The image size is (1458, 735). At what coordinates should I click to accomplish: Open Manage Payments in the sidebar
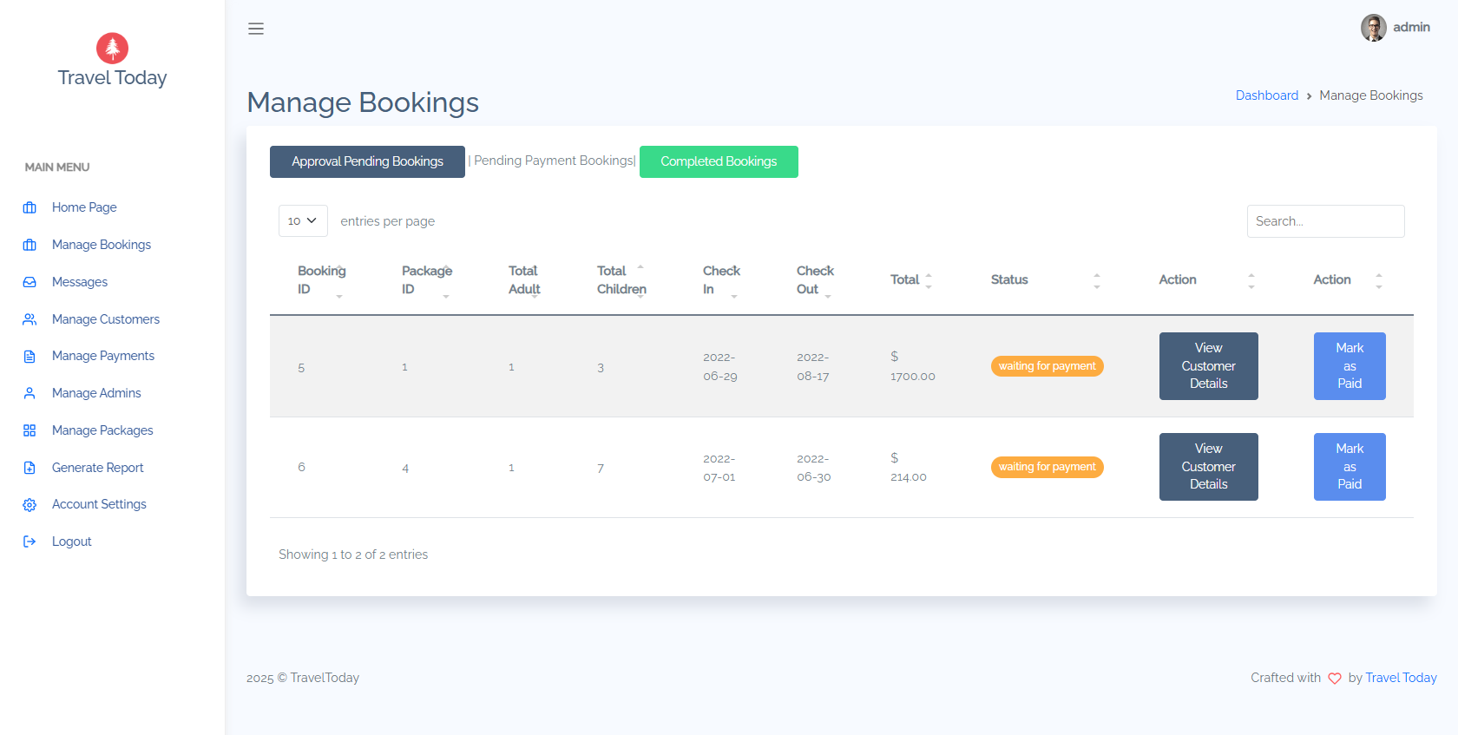point(103,356)
